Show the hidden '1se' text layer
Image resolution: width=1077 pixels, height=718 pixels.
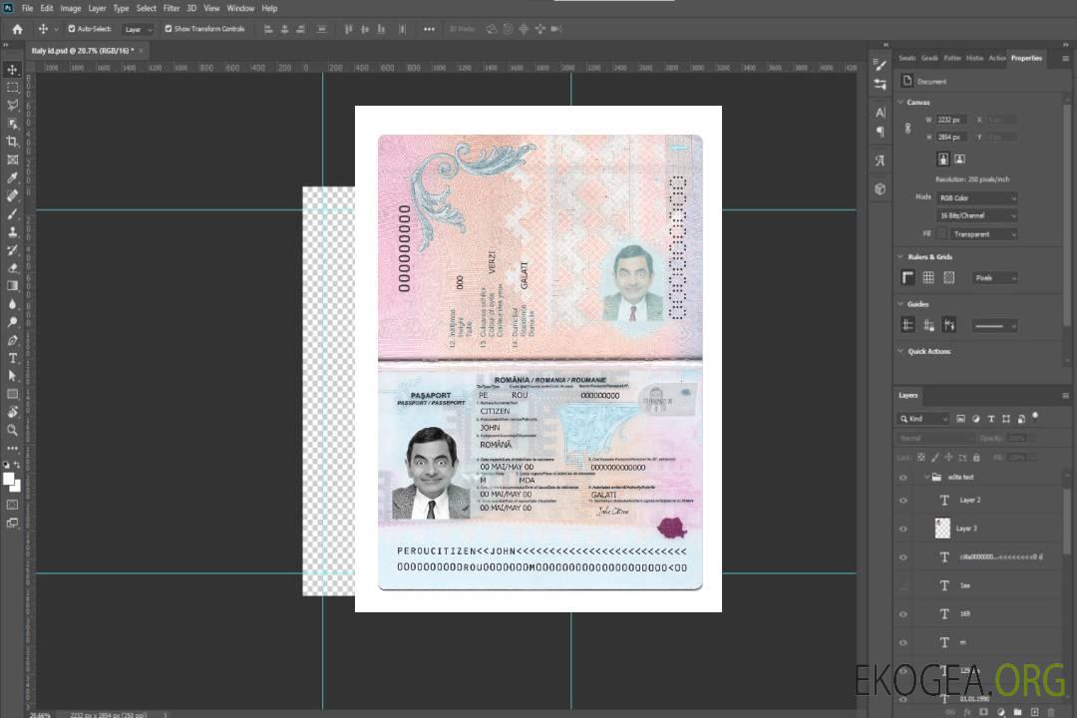903,586
